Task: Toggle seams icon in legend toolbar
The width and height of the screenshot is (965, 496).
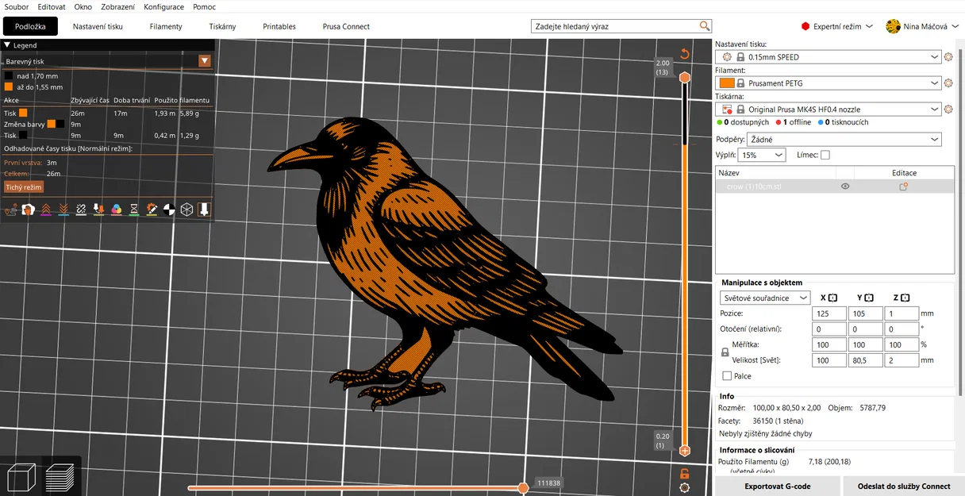Action: (x=81, y=210)
